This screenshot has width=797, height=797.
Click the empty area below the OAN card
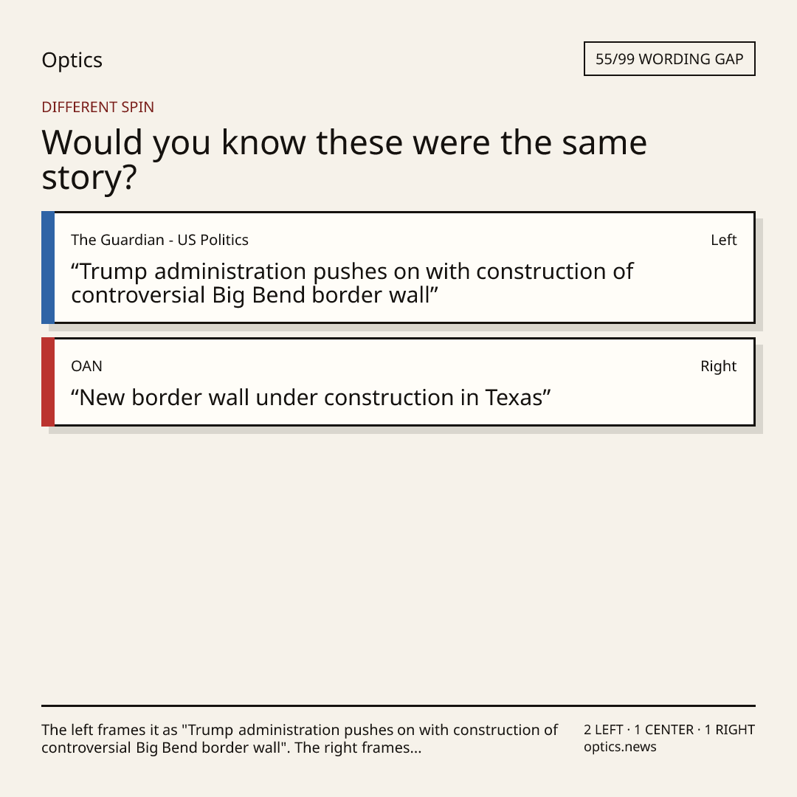pos(398,565)
